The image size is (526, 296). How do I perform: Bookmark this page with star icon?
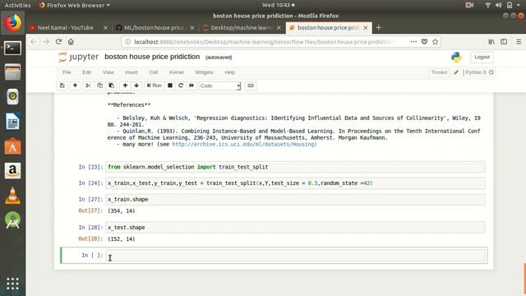pyautogui.click(x=436, y=42)
